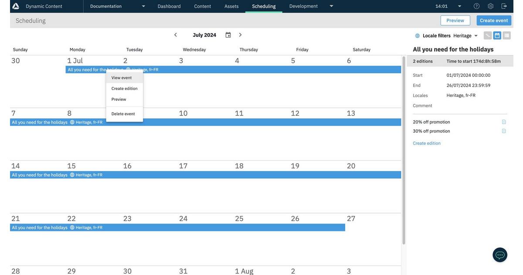
Task: Open the date picker calendar icon
Action: [x=228, y=35]
